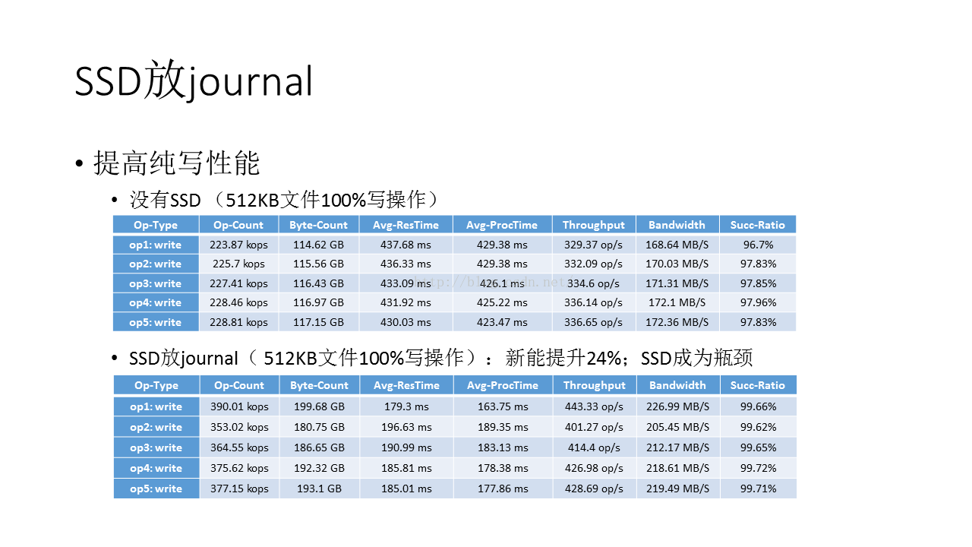Click the value "190.99 ms"
The image size is (972, 547).
(406, 447)
